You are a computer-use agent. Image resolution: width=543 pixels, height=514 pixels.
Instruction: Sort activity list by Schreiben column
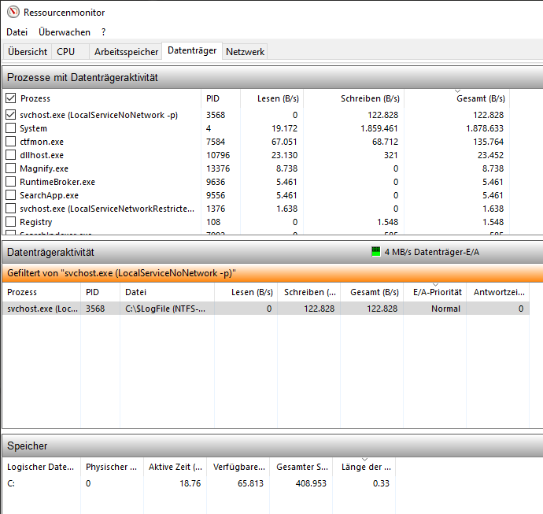[x=309, y=292]
